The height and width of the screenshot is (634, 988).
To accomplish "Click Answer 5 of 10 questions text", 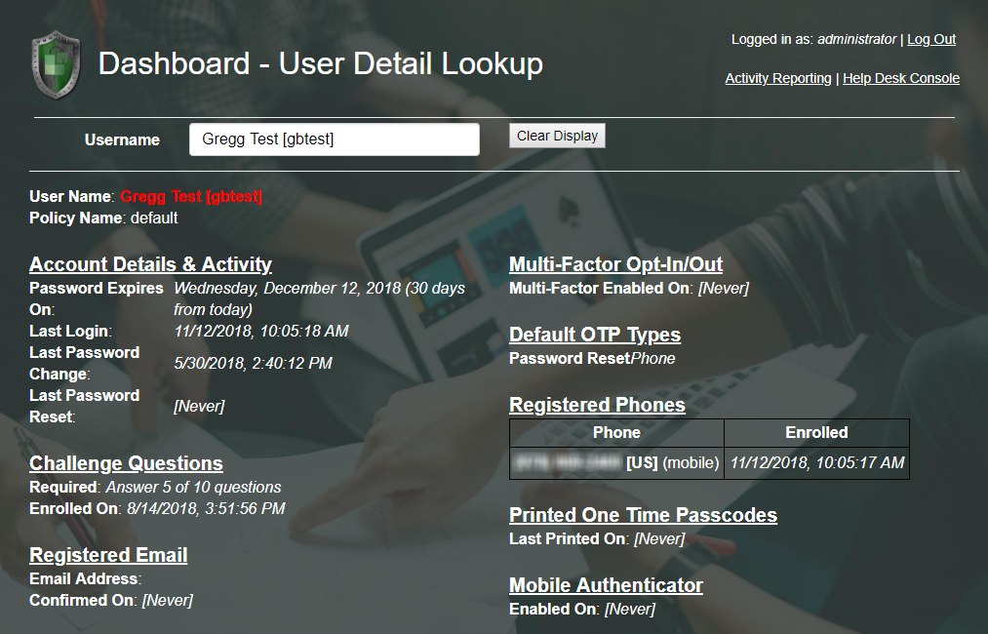I will tap(193, 487).
